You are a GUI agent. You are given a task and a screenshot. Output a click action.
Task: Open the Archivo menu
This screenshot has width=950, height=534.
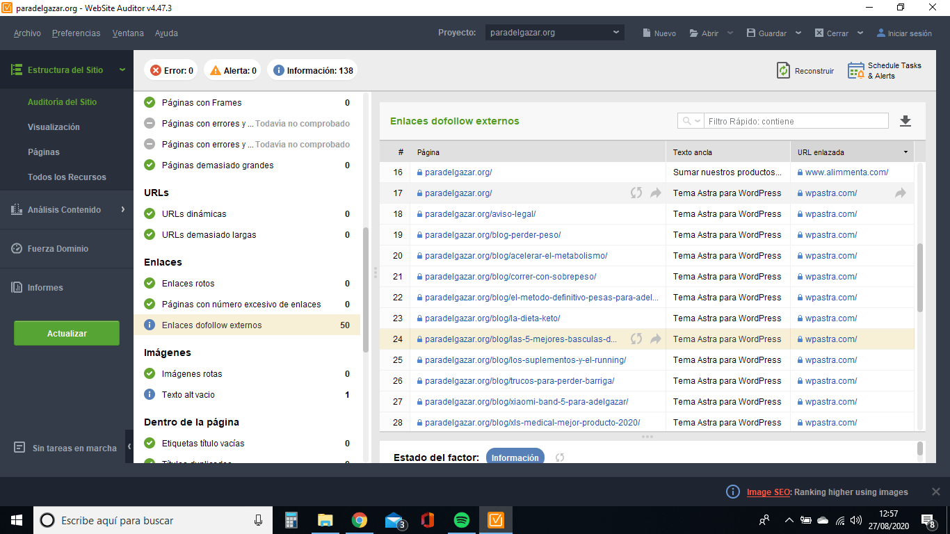coord(27,33)
